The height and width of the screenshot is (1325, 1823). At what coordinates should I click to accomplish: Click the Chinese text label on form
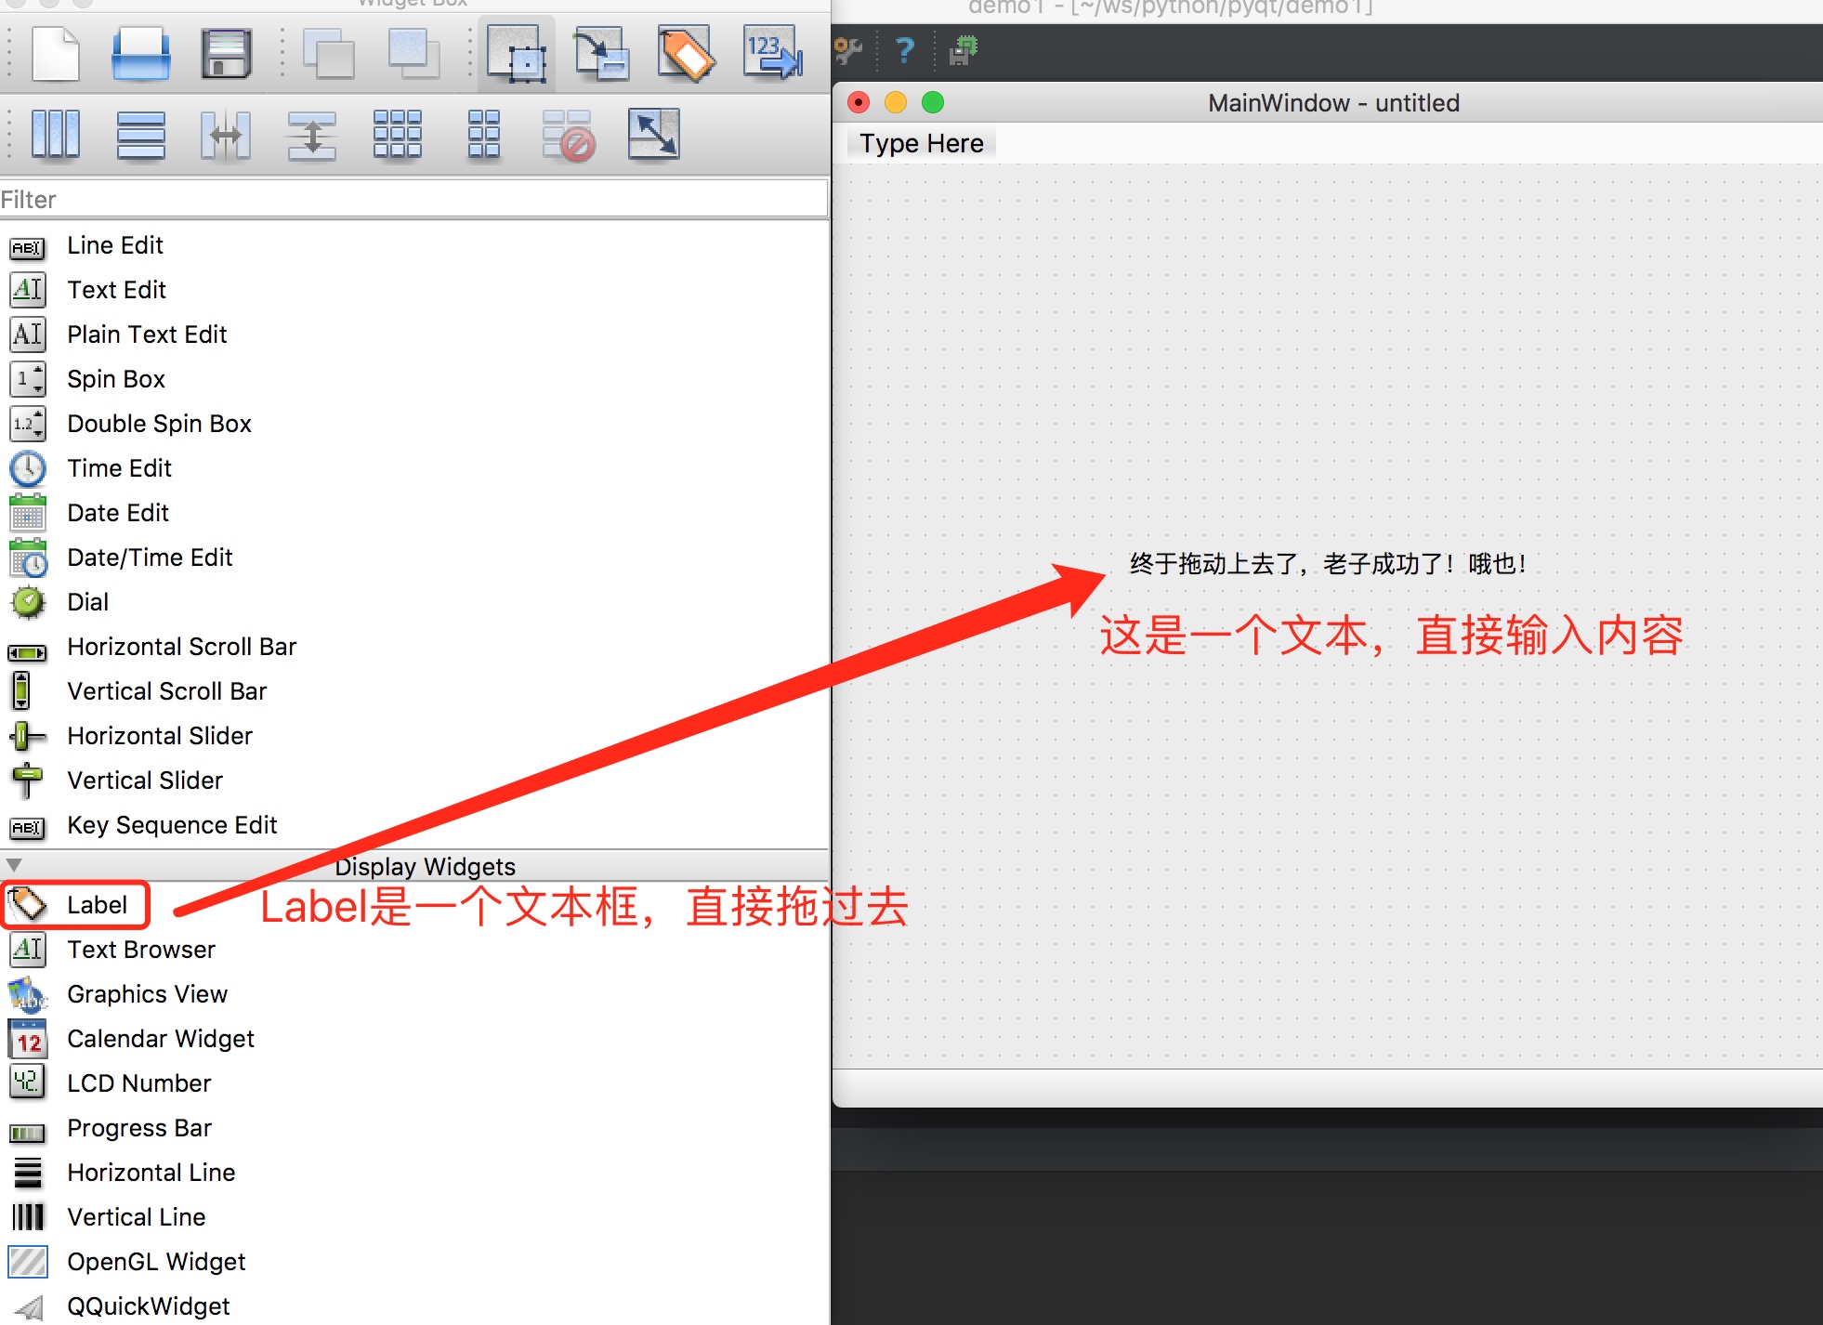point(1327,564)
